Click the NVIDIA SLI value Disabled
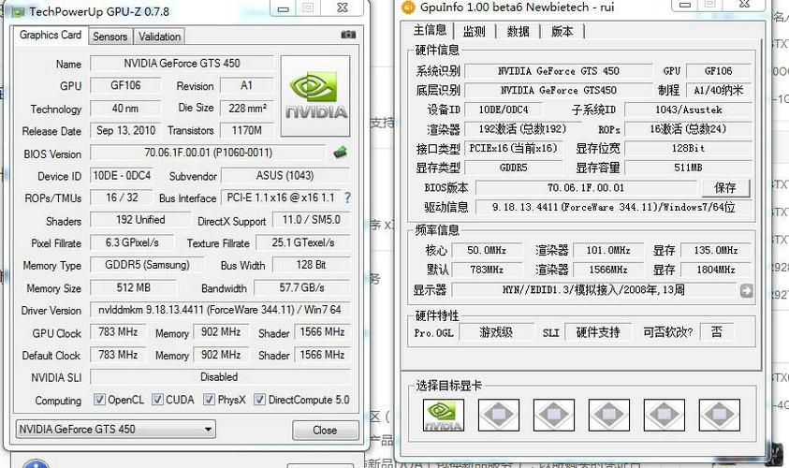 point(220,377)
